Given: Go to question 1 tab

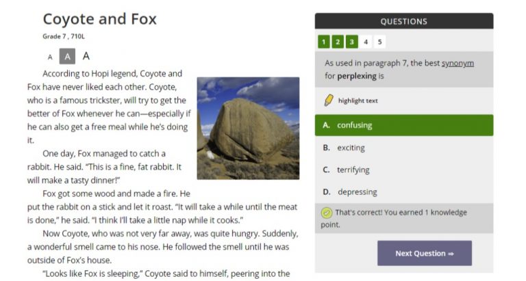Looking at the screenshot, I should [324, 42].
